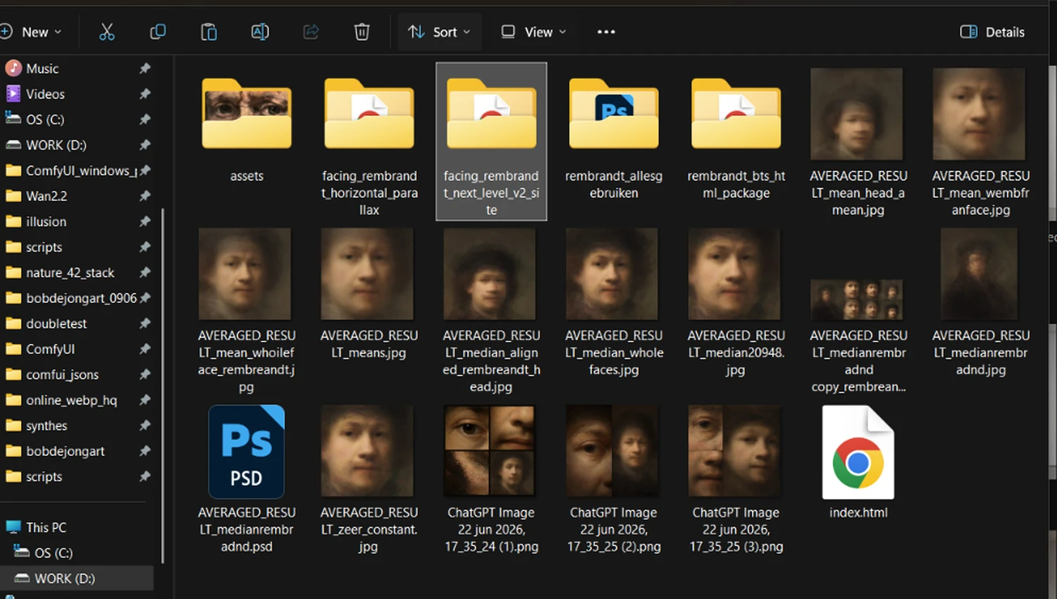Toggle the Details pane button

[x=992, y=32]
